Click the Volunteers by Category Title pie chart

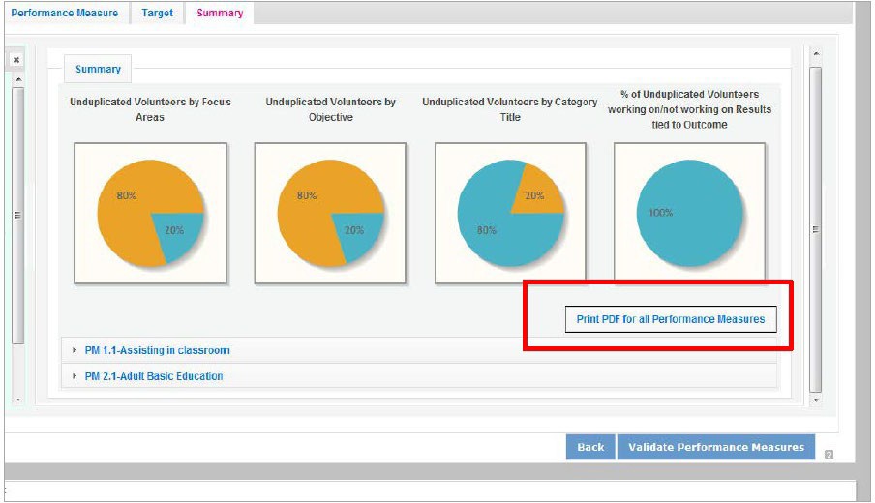[x=511, y=213]
